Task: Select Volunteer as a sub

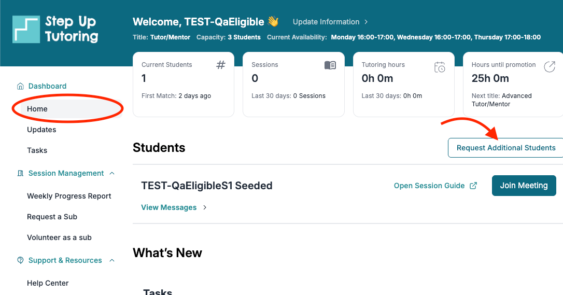Action: (x=59, y=237)
